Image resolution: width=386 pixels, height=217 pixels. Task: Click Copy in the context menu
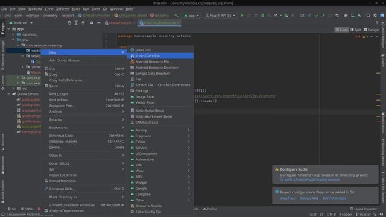click(84, 74)
